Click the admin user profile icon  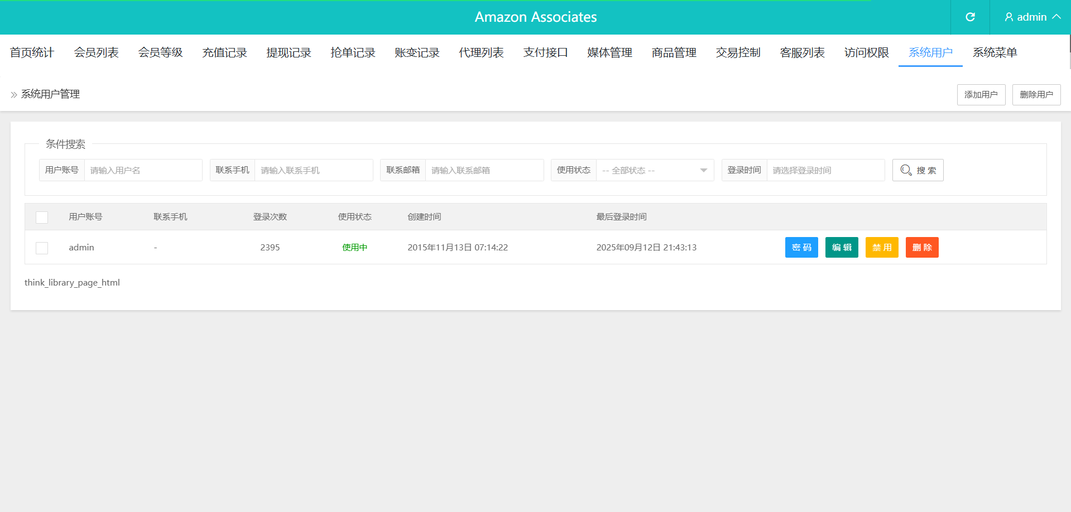(1008, 17)
